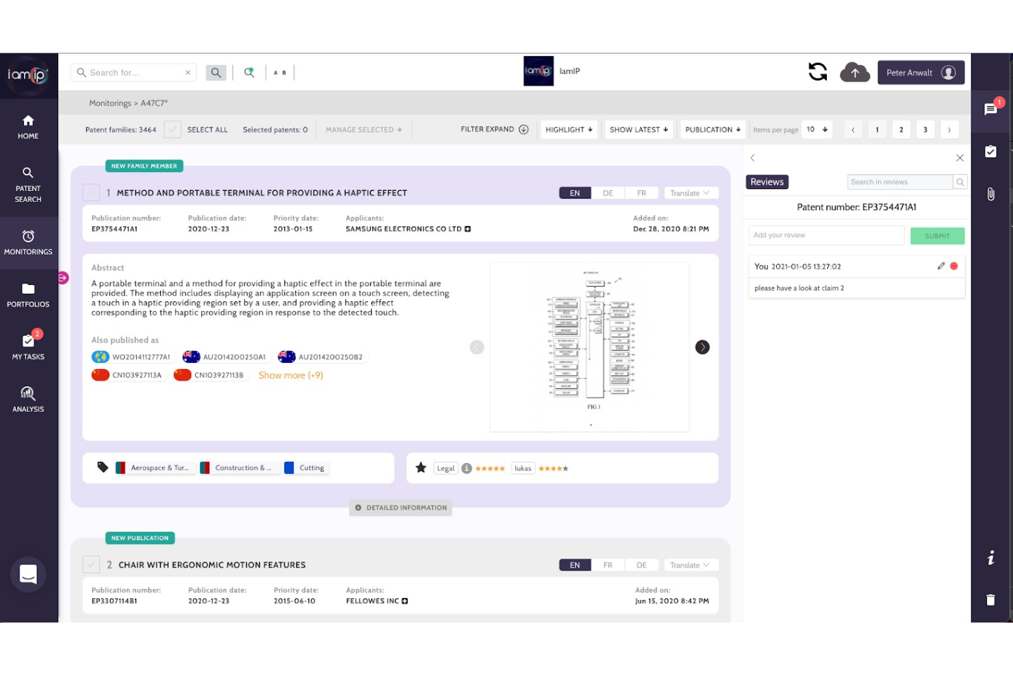Check the box for patent 2

91,565
